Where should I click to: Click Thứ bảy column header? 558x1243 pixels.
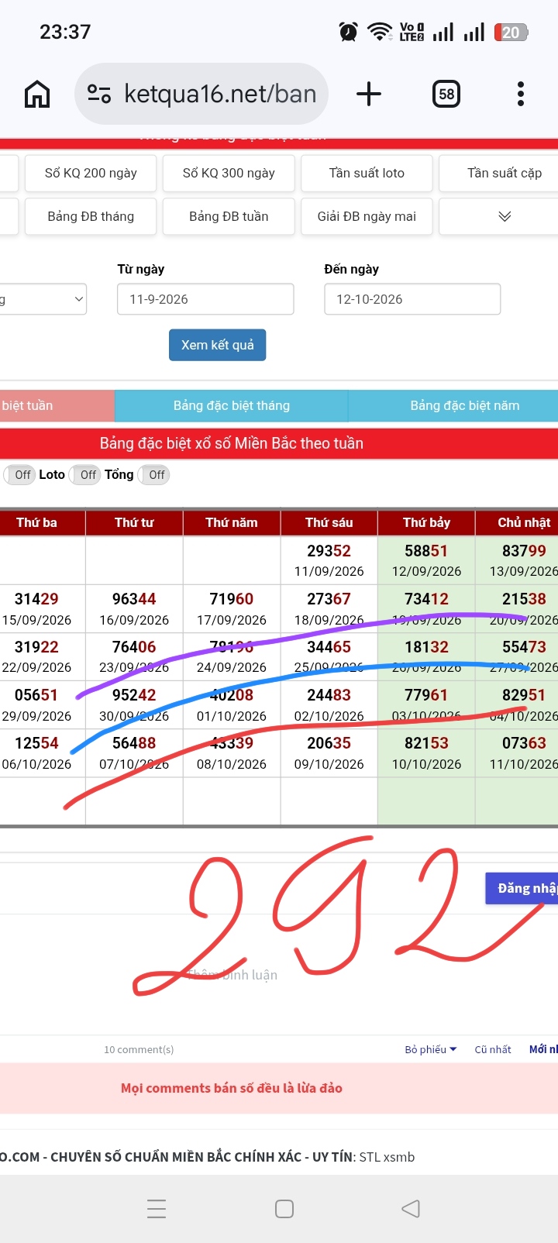pyautogui.click(x=426, y=522)
